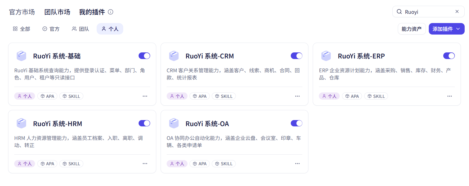
Task: Filter plugins by 全部
Action: 21,29
